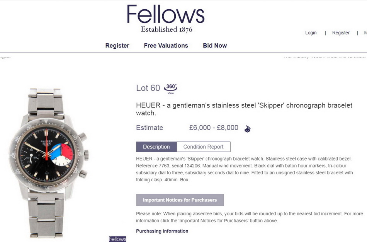Click the Lot 60 heading
Screen dimensions: 367x242
tap(148, 88)
